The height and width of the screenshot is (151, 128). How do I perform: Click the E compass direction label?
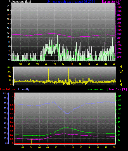click(120, 81)
